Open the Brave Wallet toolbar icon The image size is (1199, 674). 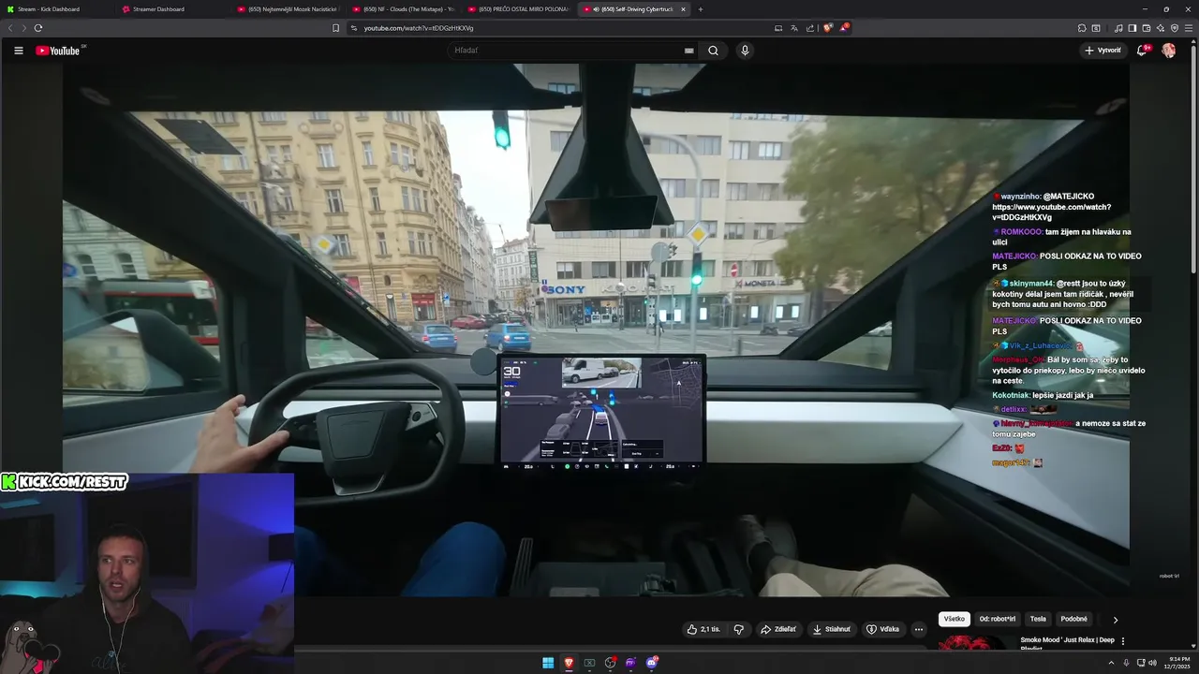point(1146,28)
